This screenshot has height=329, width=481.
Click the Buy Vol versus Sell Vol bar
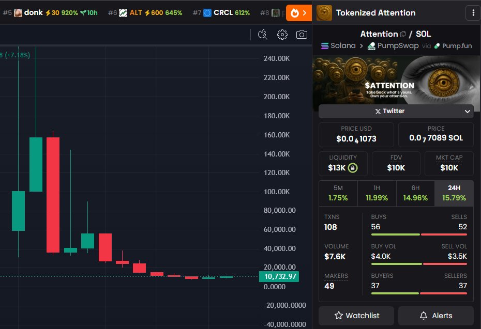click(419, 264)
